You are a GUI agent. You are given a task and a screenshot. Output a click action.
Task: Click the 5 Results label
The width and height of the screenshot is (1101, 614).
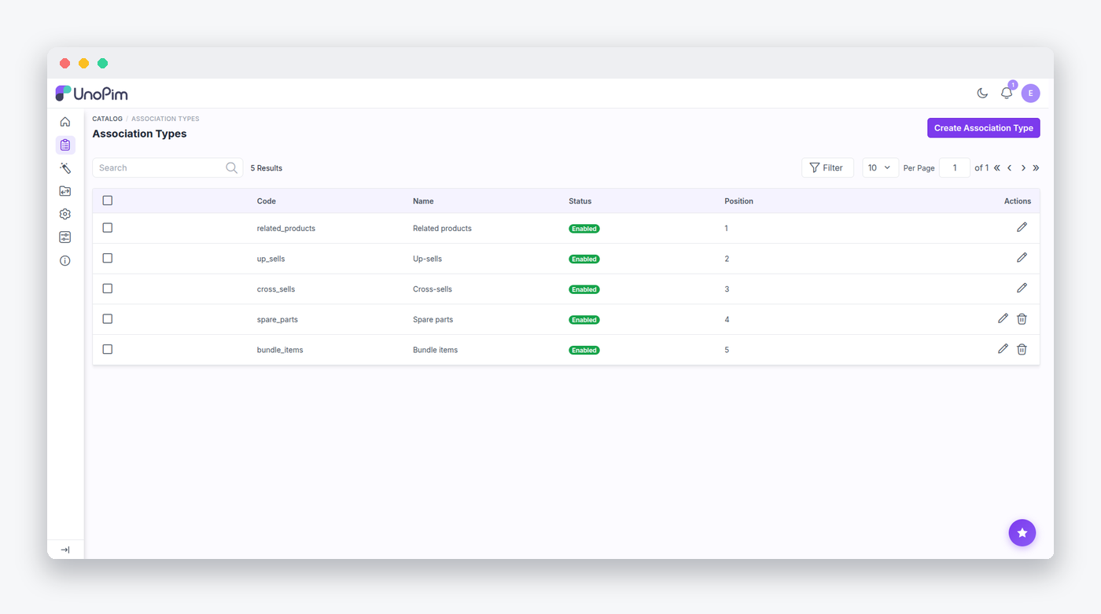[x=267, y=168]
